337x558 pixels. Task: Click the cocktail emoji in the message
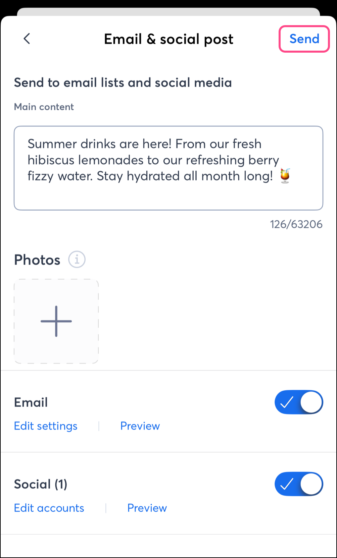285,176
